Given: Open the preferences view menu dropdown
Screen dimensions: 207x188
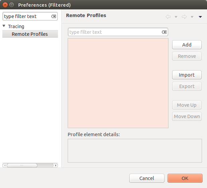Looking at the screenshot, I should [200, 17].
